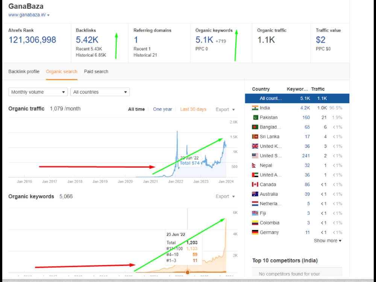The height and width of the screenshot is (282, 376).
Task: Click the Netherlands flag icon
Action: (x=255, y=204)
